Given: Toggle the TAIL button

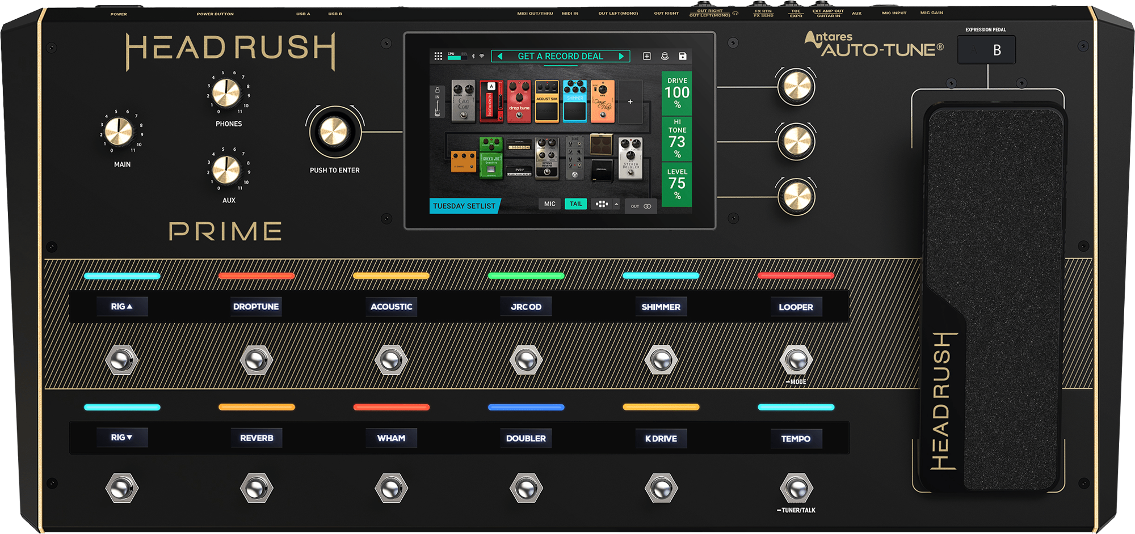Looking at the screenshot, I should coord(575,204).
